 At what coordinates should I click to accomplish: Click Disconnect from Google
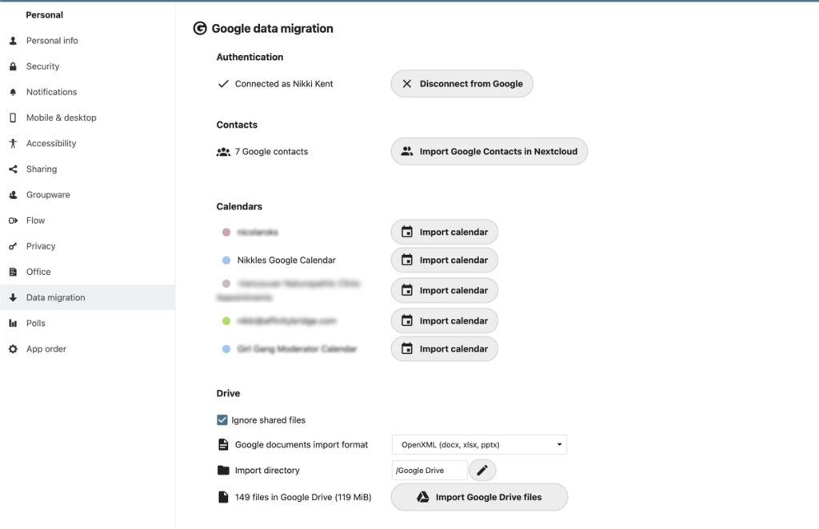461,83
